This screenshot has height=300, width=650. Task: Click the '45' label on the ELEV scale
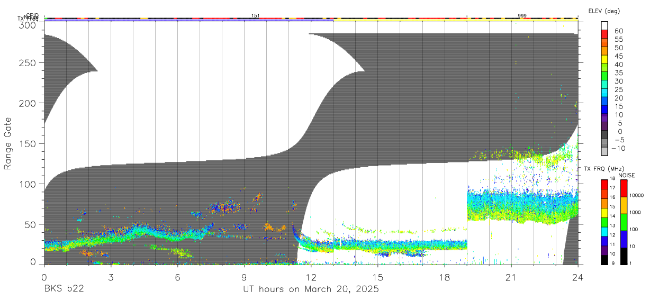click(x=618, y=56)
